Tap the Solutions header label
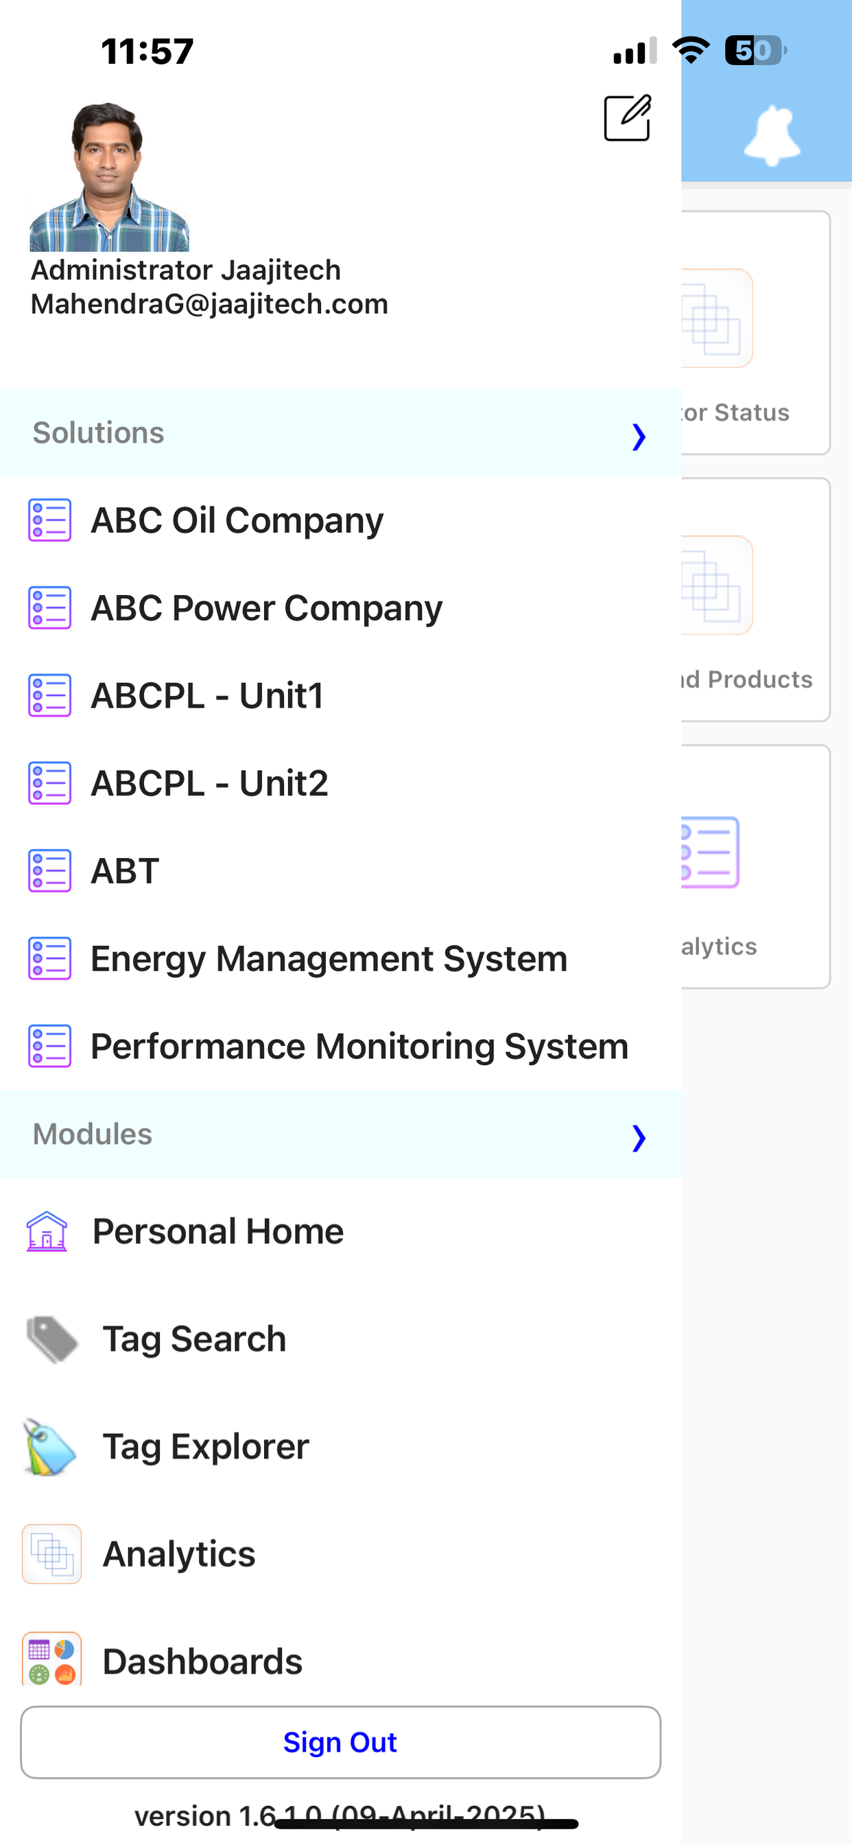Viewport: 852px width, 1845px height. tap(99, 432)
